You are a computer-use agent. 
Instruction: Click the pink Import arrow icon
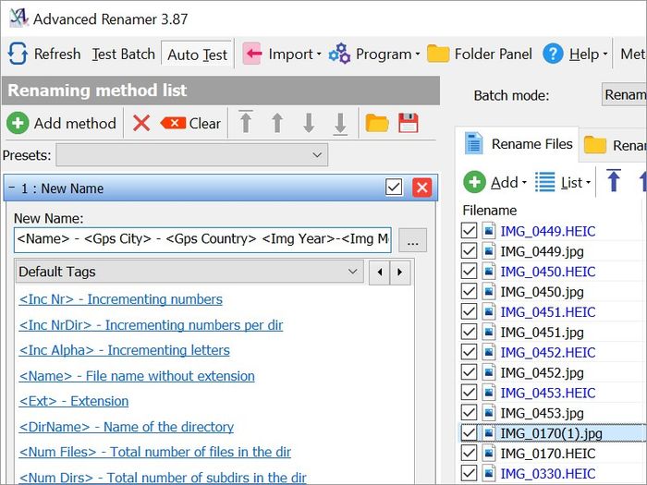click(x=252, y=54)
